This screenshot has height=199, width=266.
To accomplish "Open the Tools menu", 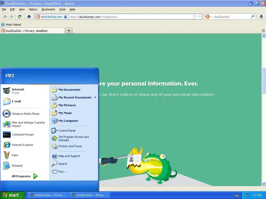I will pyautogui.click(x=62, y=9).
